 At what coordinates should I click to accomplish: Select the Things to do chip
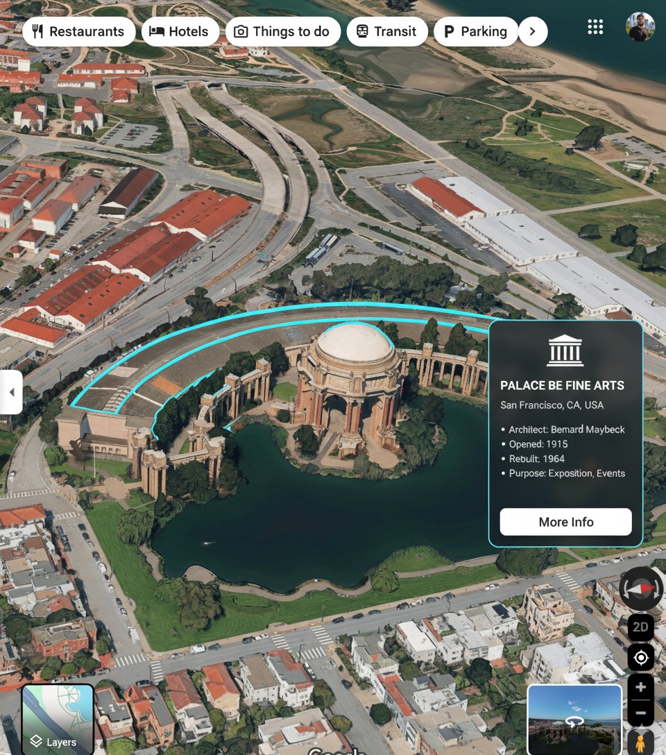coord(282,31)
